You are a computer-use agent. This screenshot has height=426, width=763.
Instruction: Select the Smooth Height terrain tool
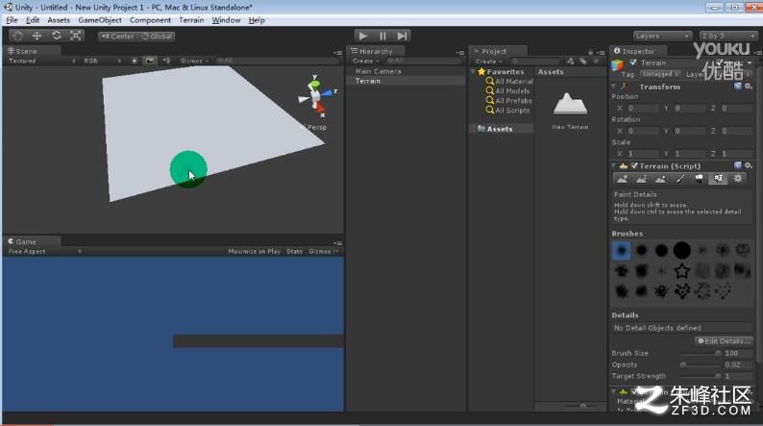point(660,179)
